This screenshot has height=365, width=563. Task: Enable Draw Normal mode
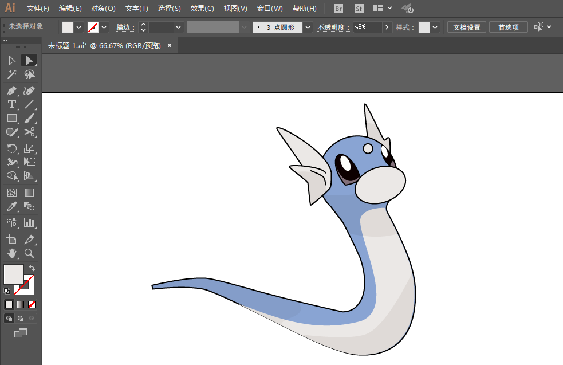(9, 318)
